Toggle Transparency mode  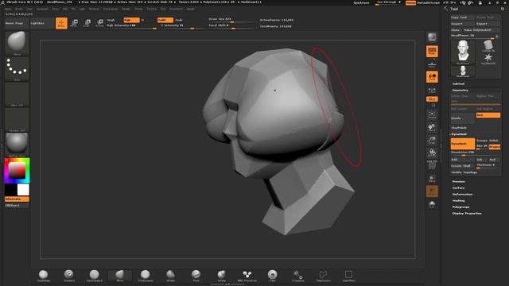coord(432,178)
